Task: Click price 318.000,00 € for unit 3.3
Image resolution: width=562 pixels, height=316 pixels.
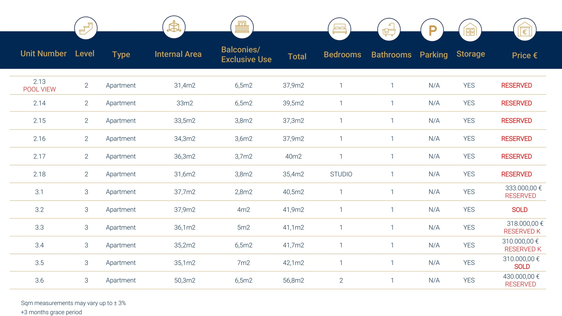Action: click(x=525, y=224)
